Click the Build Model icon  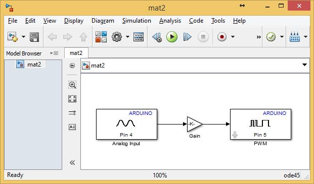point(295,37)
